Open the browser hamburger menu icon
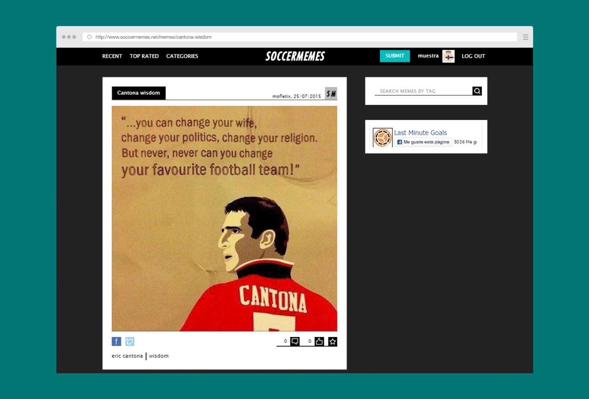Image resolution: width=589 pixels, height=399 pixels. point(526,37)
